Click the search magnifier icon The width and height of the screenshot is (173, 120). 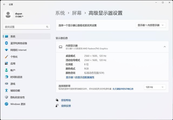tap(47, 27)
